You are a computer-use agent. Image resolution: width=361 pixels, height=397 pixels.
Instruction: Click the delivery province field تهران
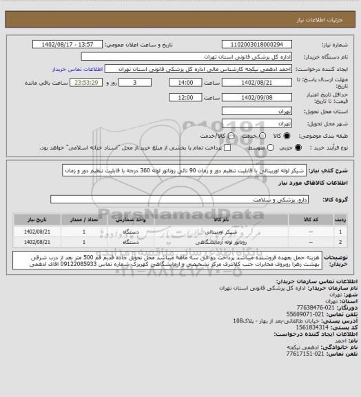(x=257, y=111)
